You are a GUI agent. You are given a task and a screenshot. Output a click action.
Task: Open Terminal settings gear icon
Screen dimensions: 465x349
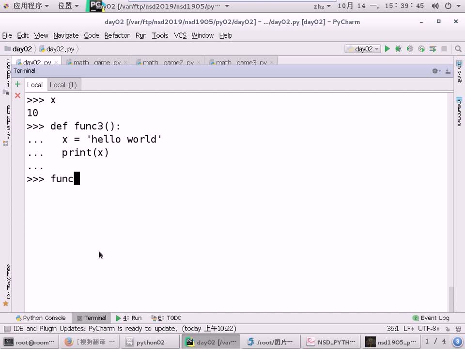click(435, 71)
